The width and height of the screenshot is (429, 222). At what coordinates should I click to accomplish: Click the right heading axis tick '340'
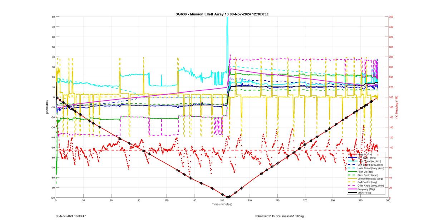391,27
